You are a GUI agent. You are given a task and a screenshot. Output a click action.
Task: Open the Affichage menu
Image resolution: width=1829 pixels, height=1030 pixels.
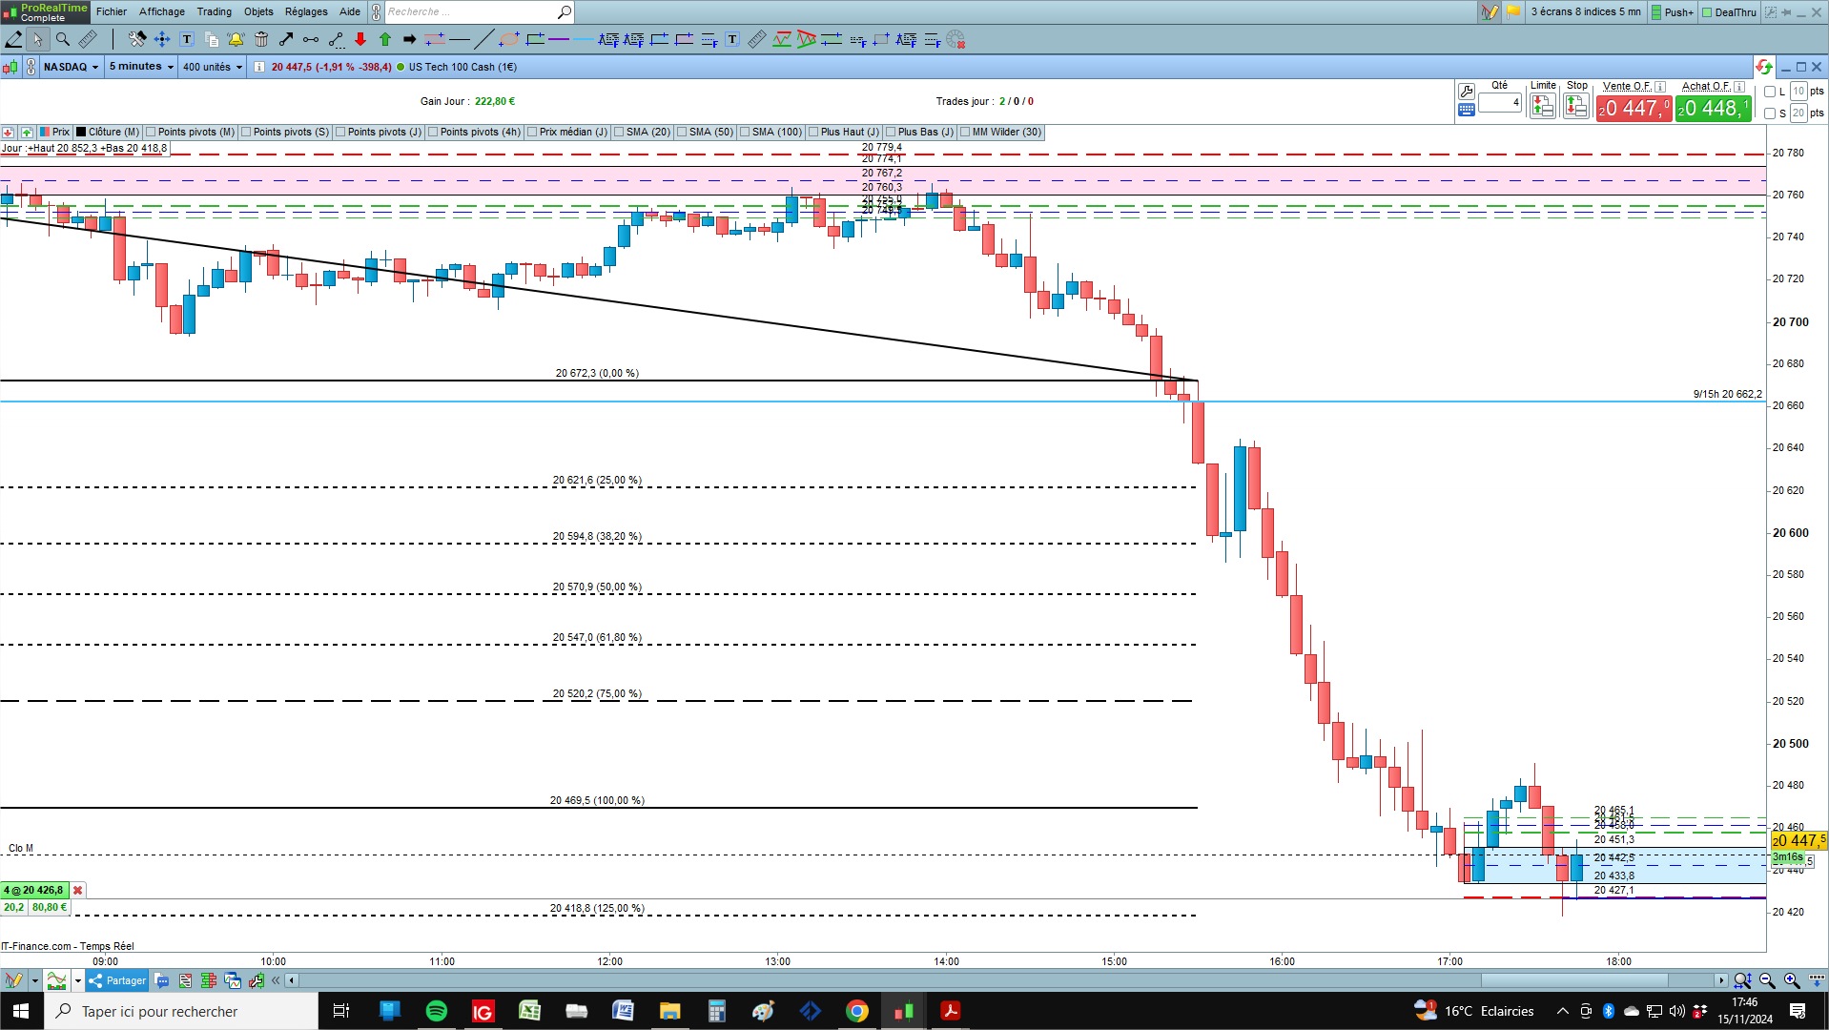pos(162,12)
